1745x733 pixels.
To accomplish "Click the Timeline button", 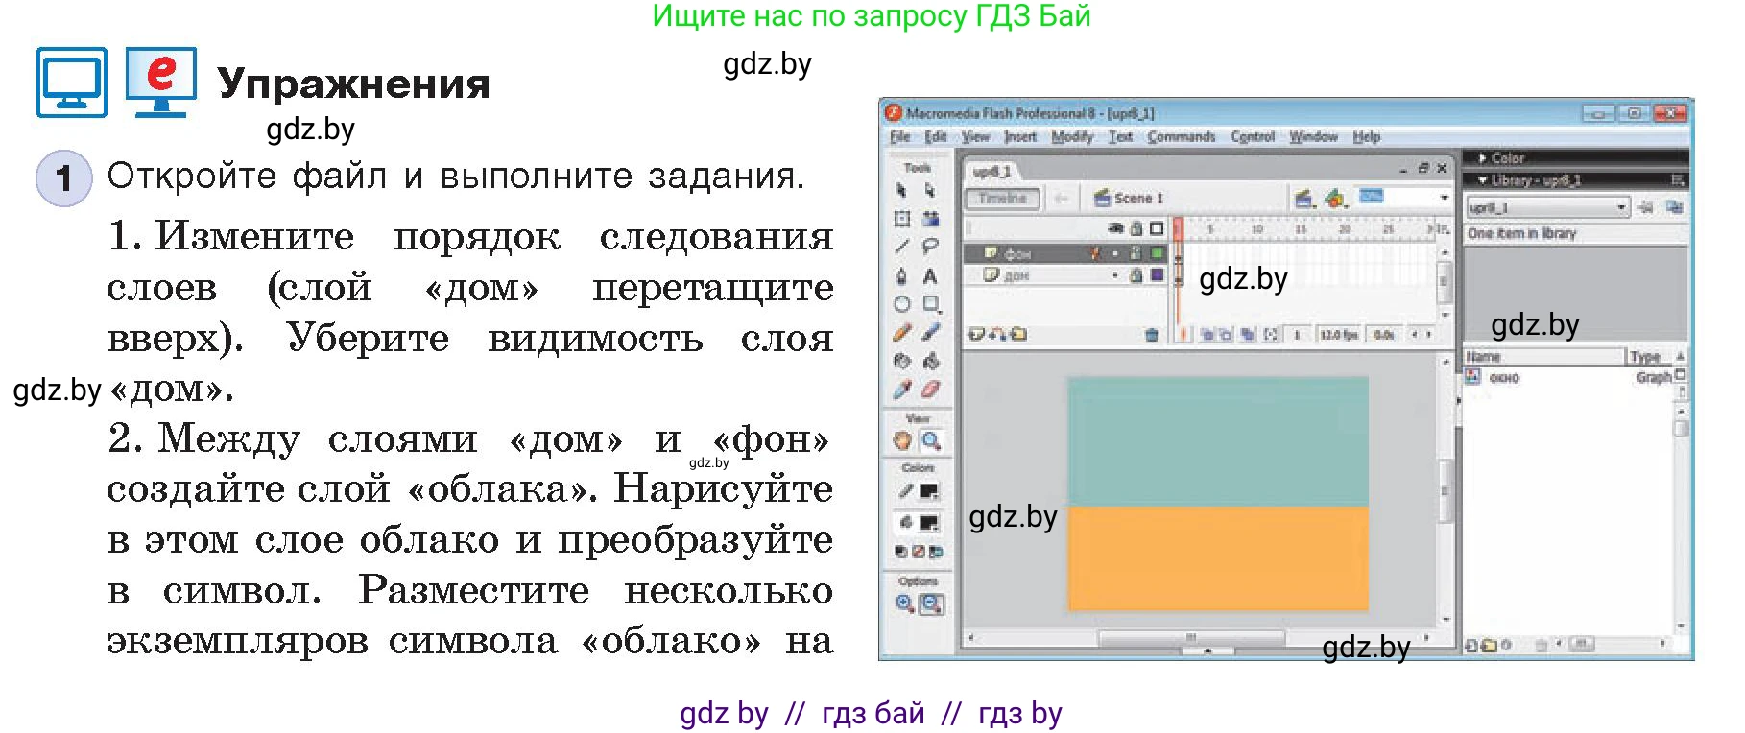I will tap(1002, 199).
